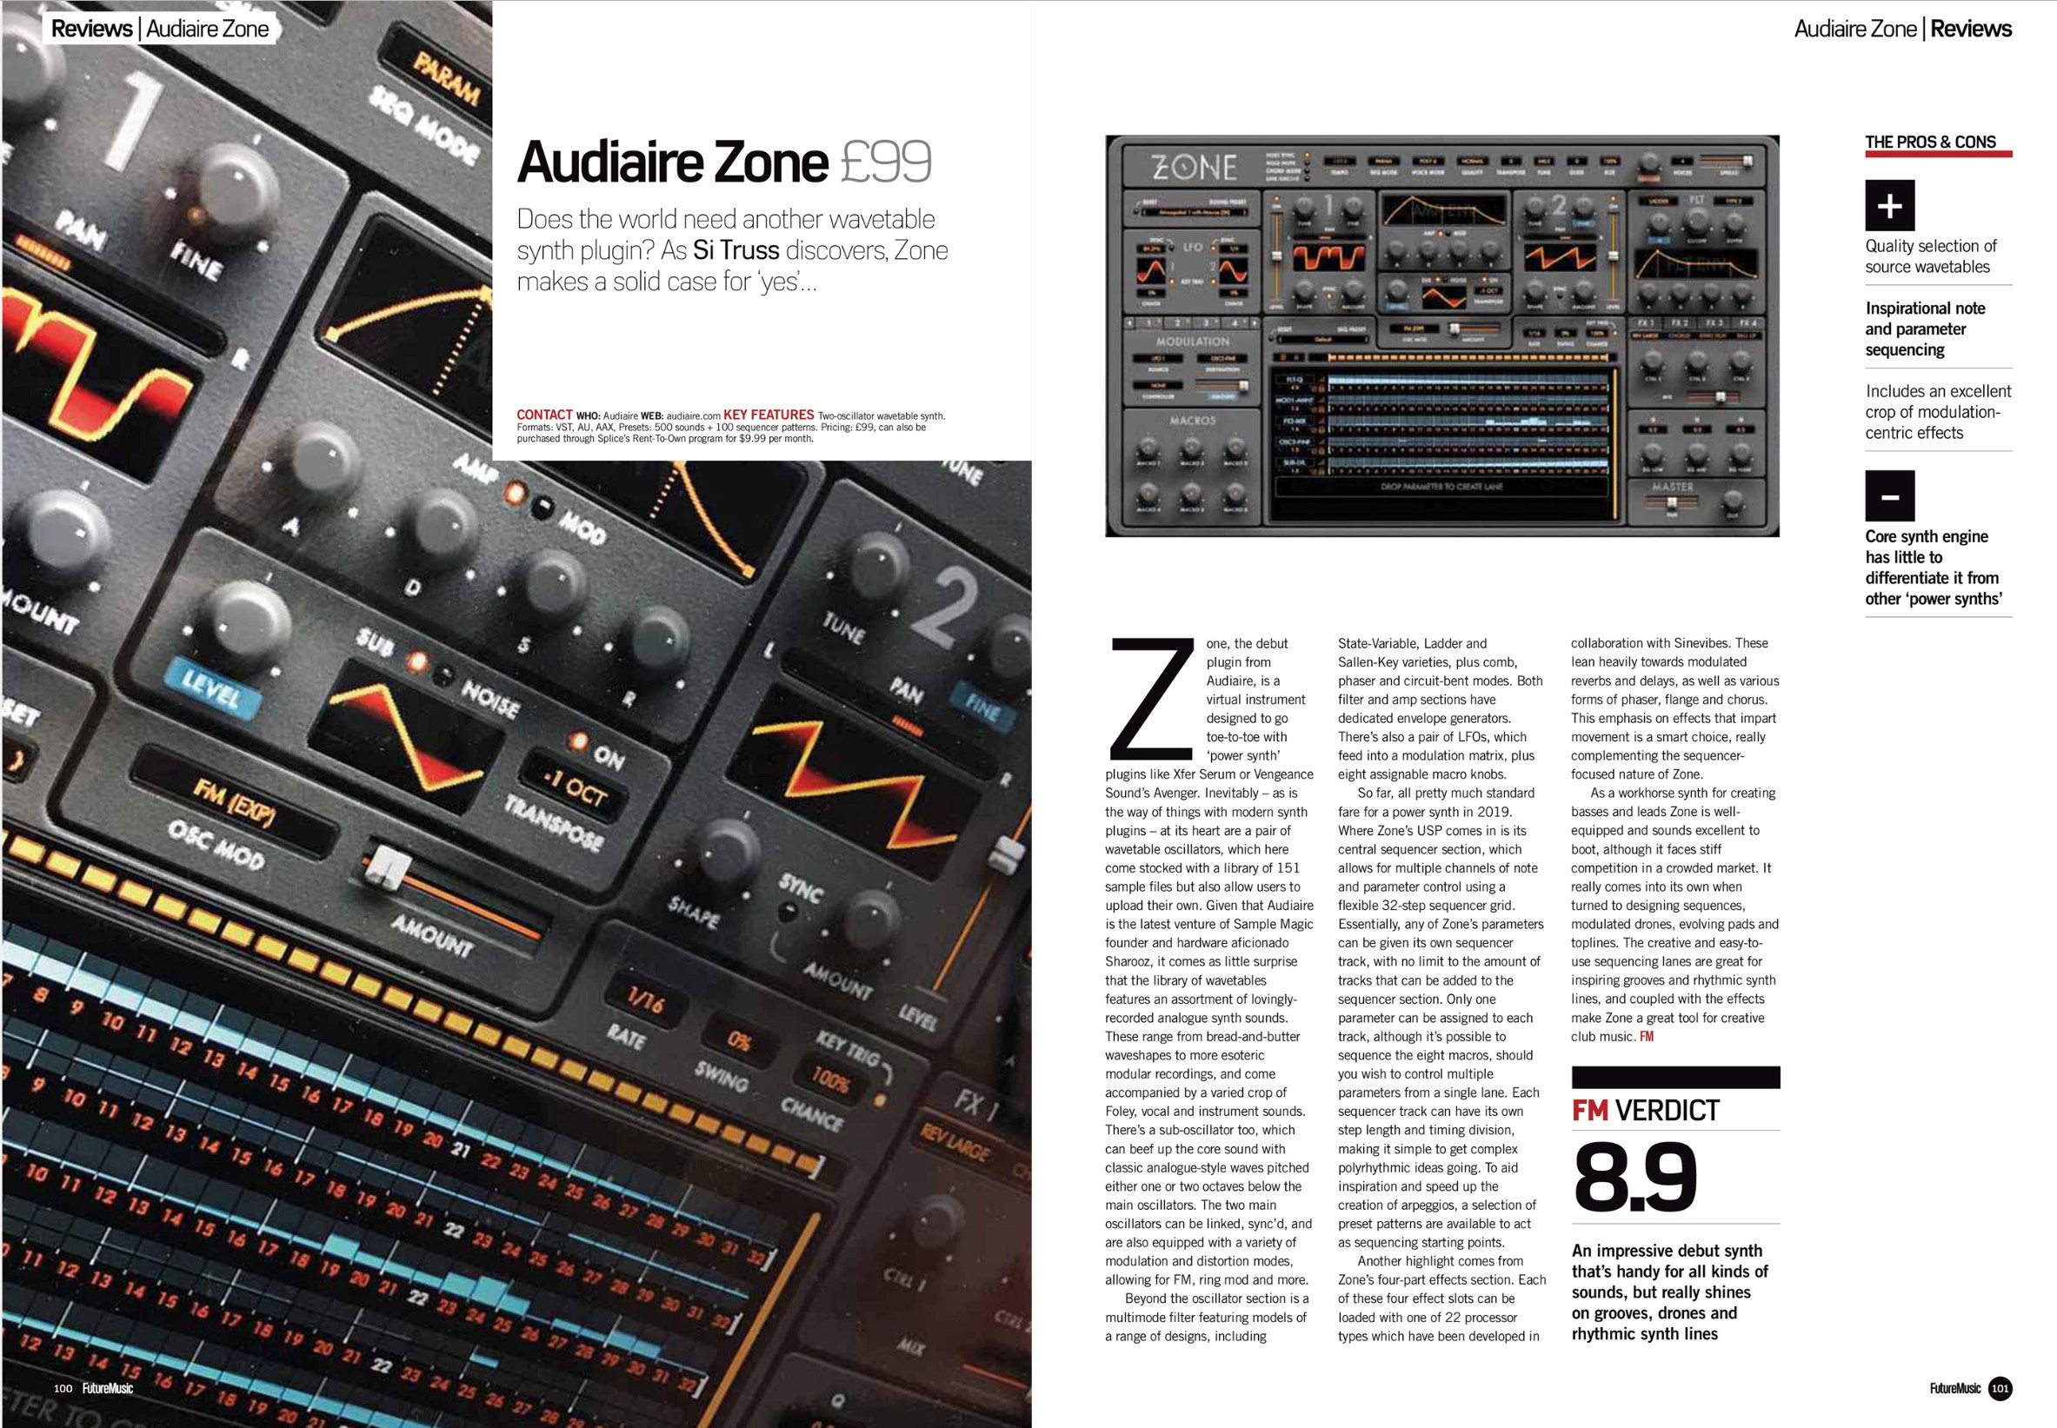The height and width of the screenshot is (1428, 2057).
Task: Click the filter envelope graph in small screenshot
Action: click(x=1697, y=264)
